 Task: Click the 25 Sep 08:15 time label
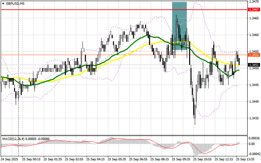160,159
